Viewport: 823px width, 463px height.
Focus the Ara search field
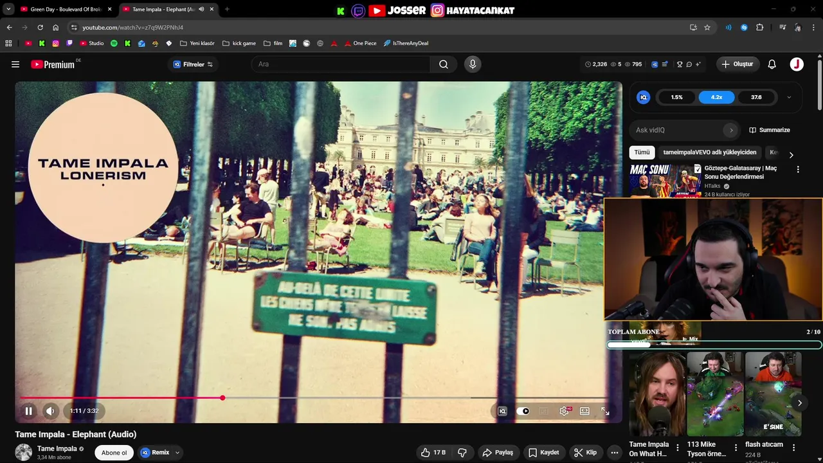coord(341,64)
